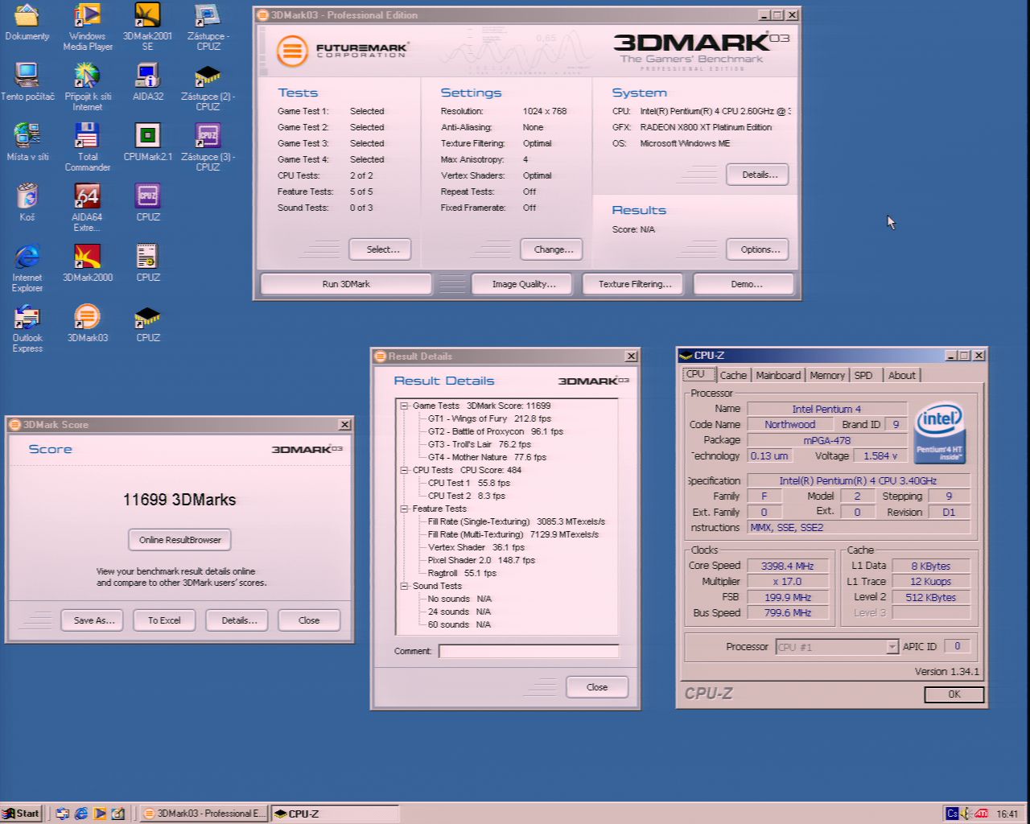Click the volume speaker tray icon
Image resolution: width=1030 pixels, height=824 pixels.
coord(966,814)
